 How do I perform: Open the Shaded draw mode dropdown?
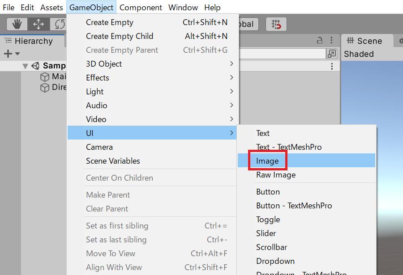tap(359, 54)
